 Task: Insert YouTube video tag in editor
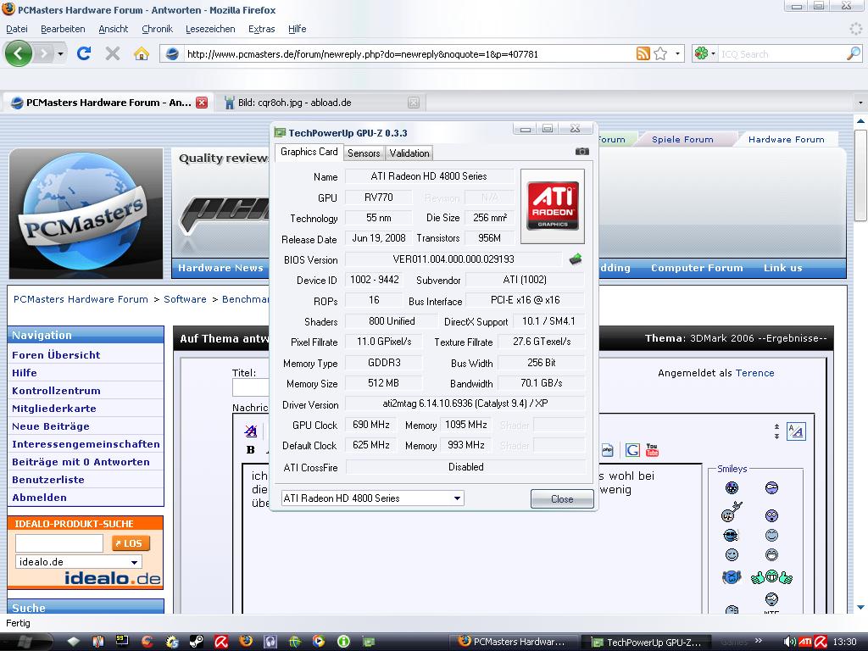[652, 450]
